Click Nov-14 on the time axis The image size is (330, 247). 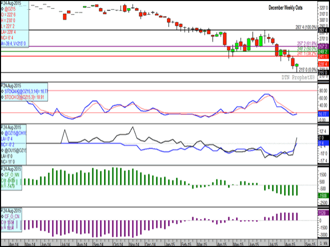click(135, 244)
